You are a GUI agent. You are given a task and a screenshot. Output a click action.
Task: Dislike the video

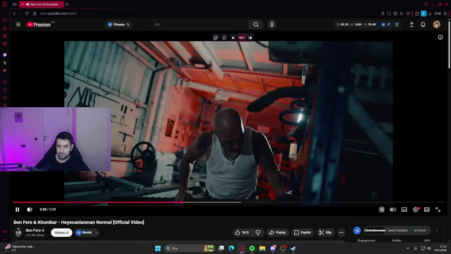(x=258, y=232)
